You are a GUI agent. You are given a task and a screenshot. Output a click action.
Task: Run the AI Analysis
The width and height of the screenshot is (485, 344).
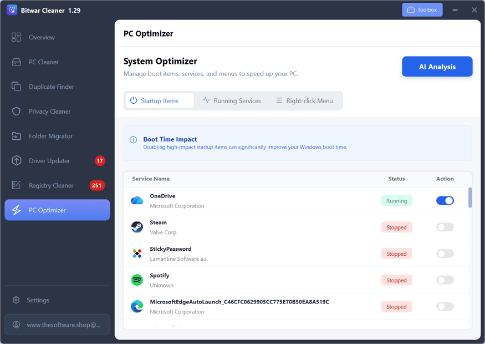(x=437, y=67)
